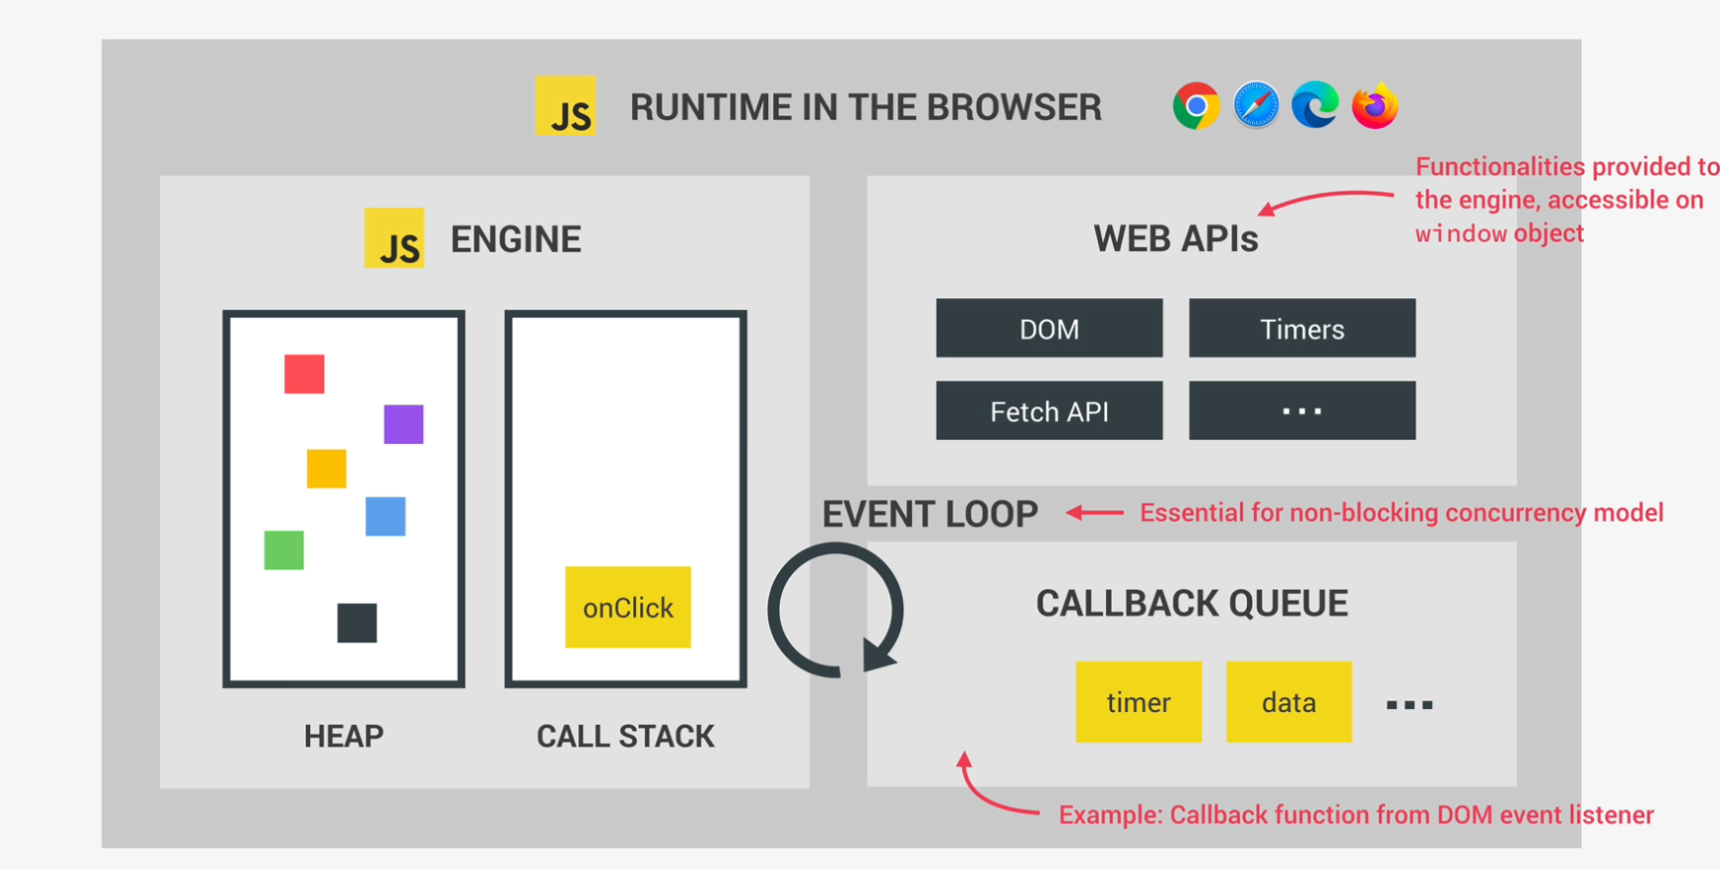Viewport: 1720px width, 869px height.
Task: Click the CALL STACK label
Action: click(x=625, y=736)
